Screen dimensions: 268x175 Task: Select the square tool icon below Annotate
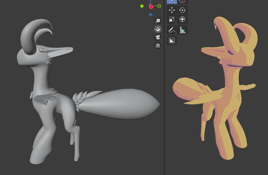[172, 41]
